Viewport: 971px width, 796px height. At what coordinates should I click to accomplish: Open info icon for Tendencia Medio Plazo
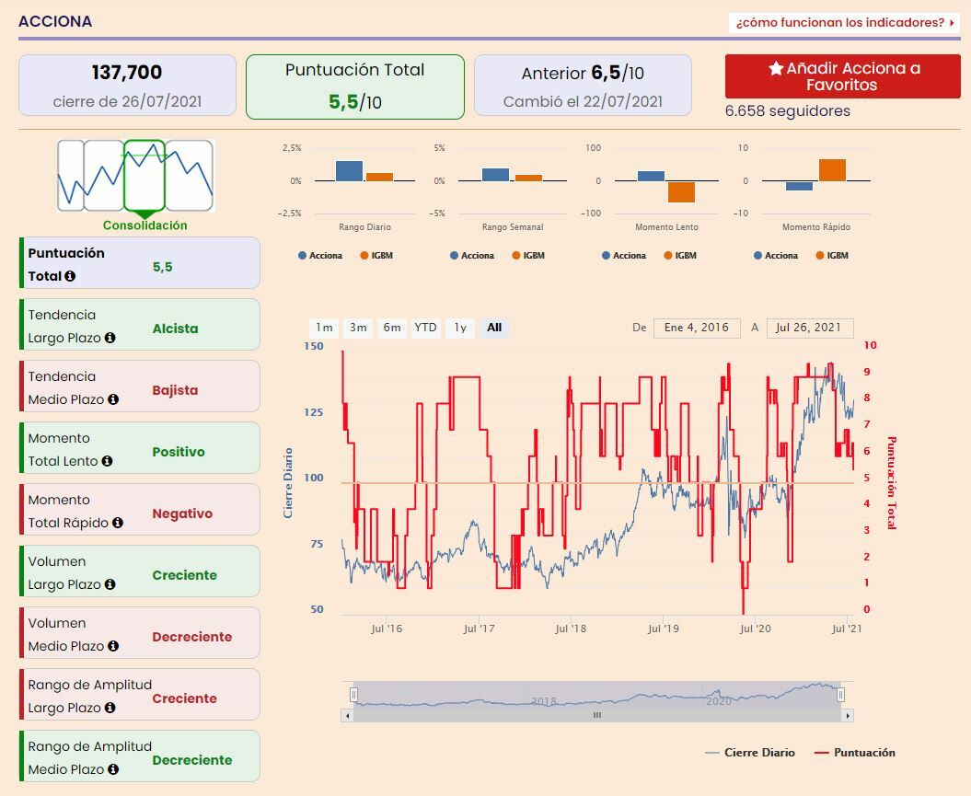click(x=112, y=400)
